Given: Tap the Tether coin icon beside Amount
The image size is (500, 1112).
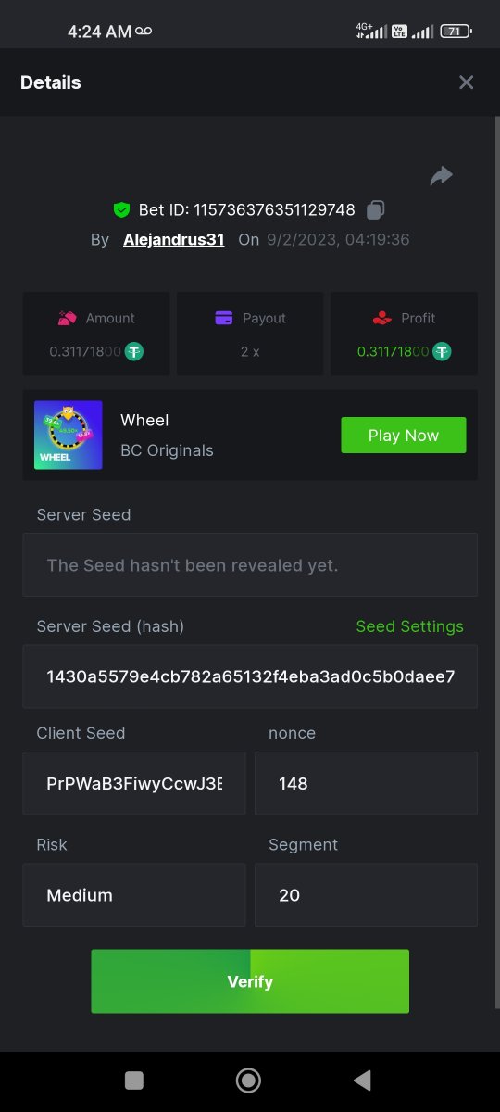Looking at the screenshot, I should click(x=135, y=352).
